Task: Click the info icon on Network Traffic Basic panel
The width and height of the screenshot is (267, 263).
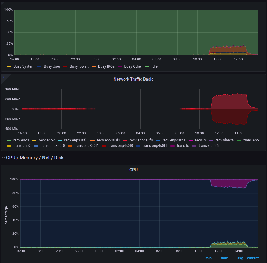Action: pos(3,77)
